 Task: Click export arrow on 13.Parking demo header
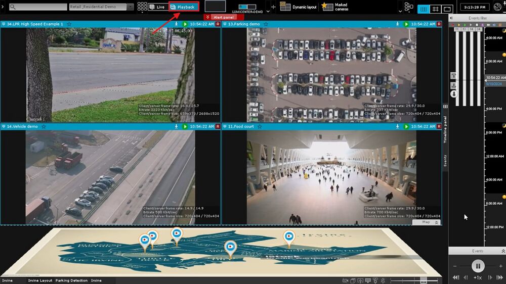[x=398, y=24]
